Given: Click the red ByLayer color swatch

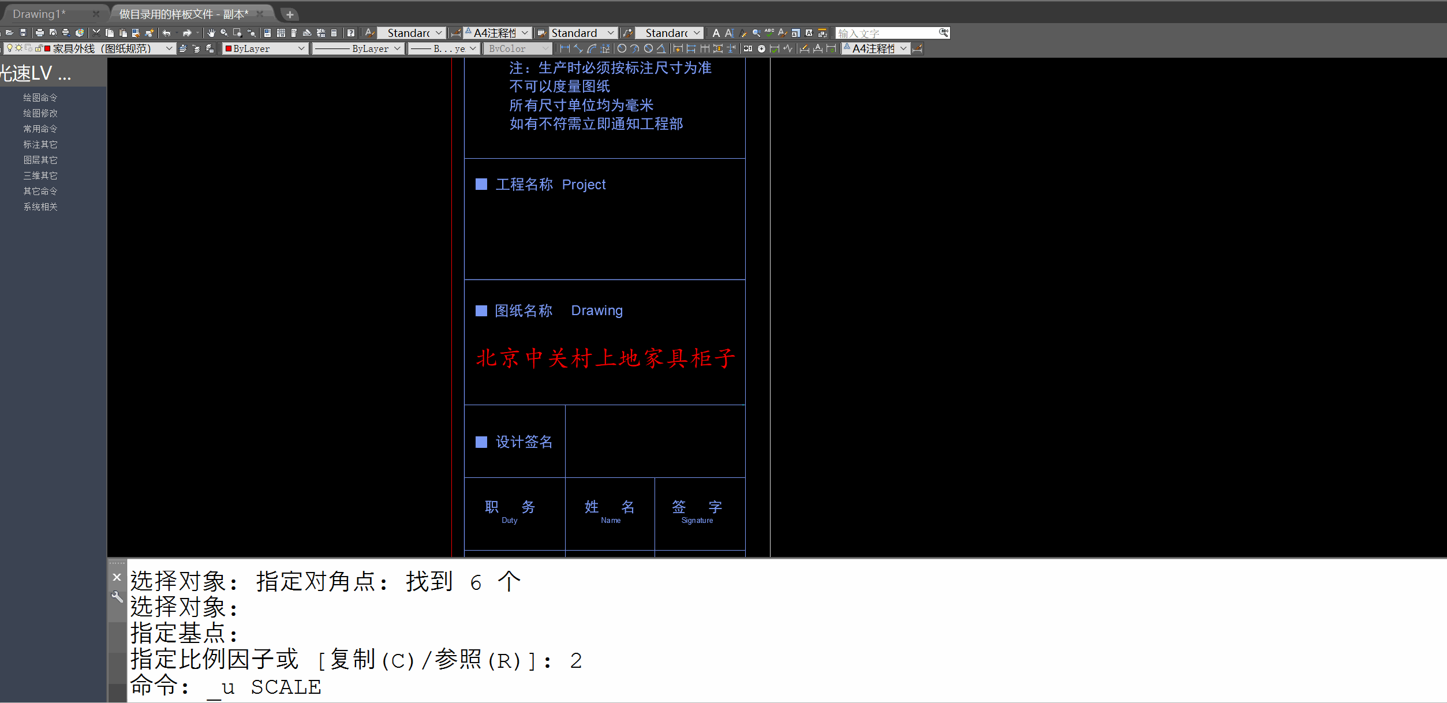Looking at the screenshot, I should pos(229,48).
